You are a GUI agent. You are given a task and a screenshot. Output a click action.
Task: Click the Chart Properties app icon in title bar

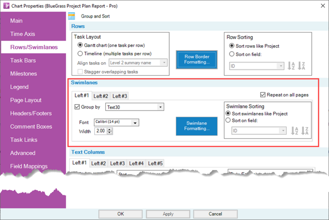coord(6,6)
